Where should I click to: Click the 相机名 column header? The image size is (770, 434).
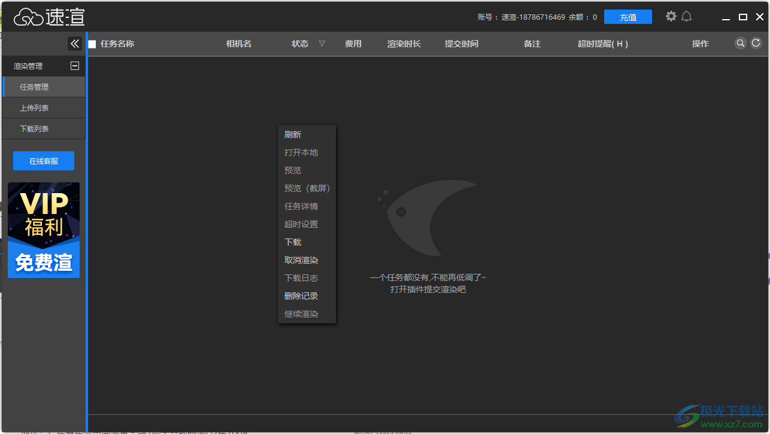238,44
